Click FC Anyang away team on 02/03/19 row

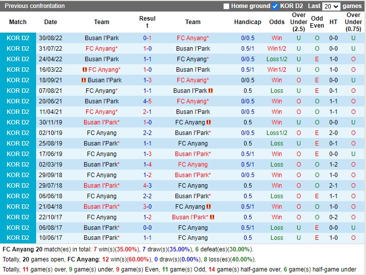(x=193, y=165)
